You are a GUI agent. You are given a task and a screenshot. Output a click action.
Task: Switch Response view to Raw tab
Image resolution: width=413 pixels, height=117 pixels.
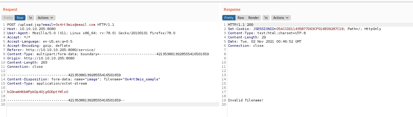tap(241, 18)
